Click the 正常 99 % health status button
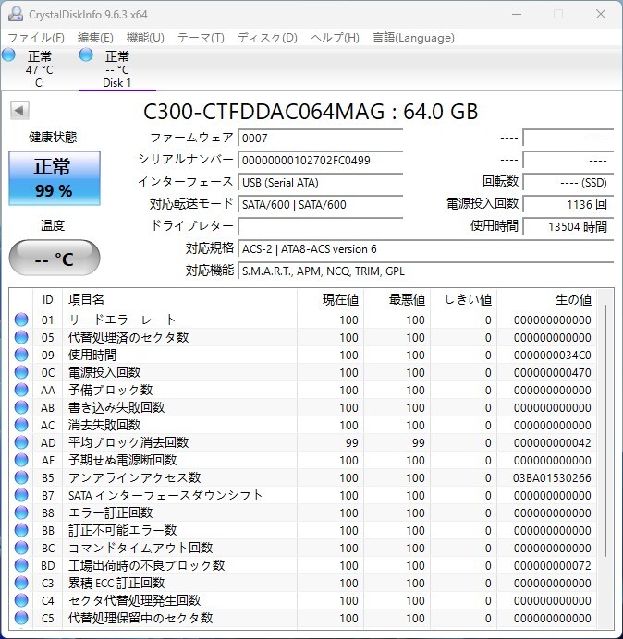Image resolution: width=623 pixels, height=639 pixels. (54, 179)
